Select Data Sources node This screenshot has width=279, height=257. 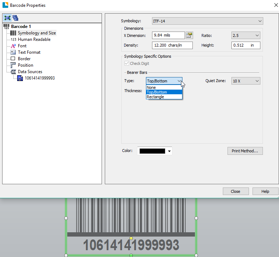[30, 72]
